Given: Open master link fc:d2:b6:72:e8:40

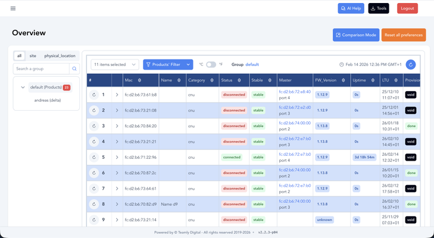Looking at the screenshot, I should (295, 92).
